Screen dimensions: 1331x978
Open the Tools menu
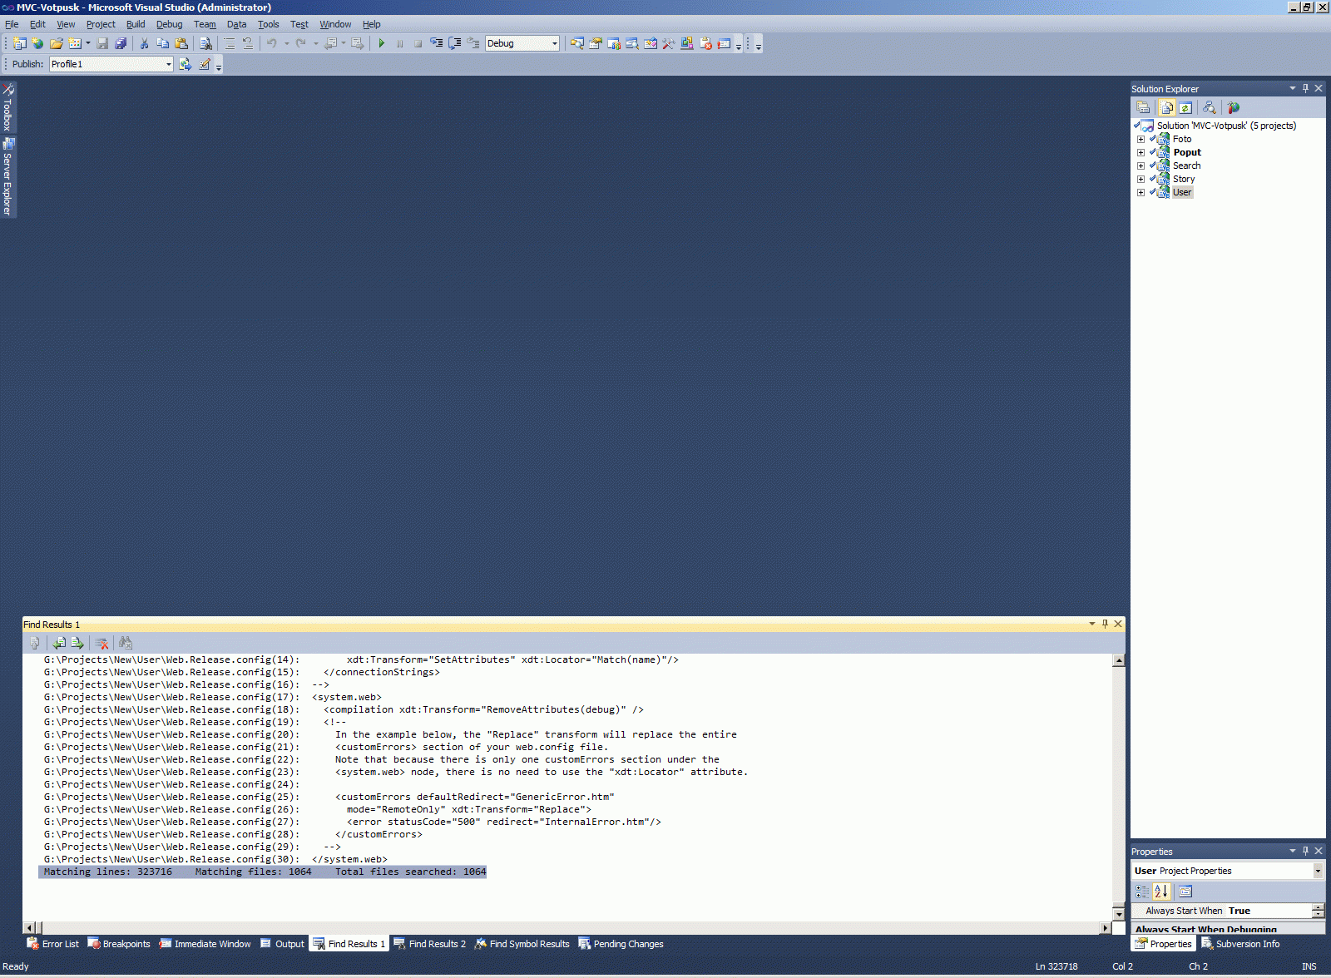[x=268, y=24]
